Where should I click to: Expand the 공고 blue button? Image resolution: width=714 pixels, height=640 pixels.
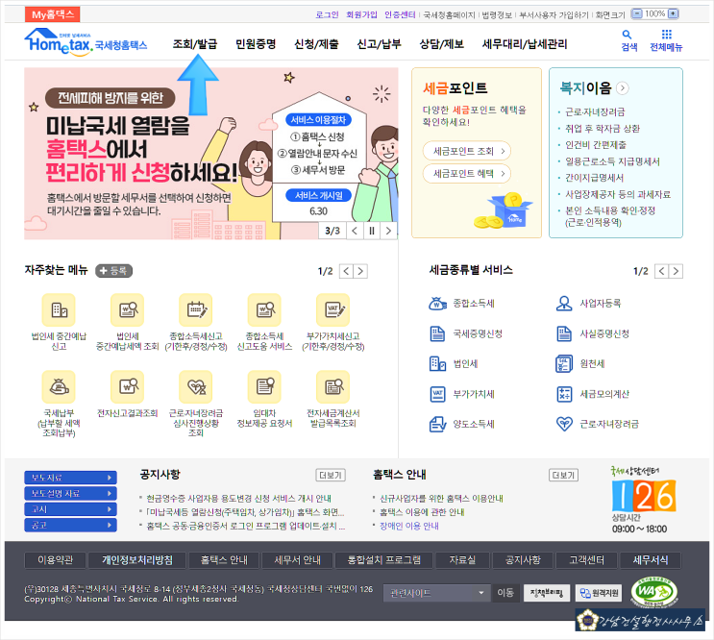[x=70, y=526]
